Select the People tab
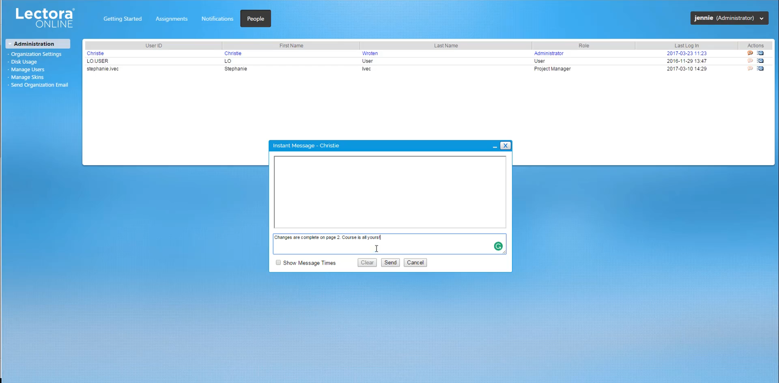Viewport: 779px width, 383px height. click(x=256, y=19)
